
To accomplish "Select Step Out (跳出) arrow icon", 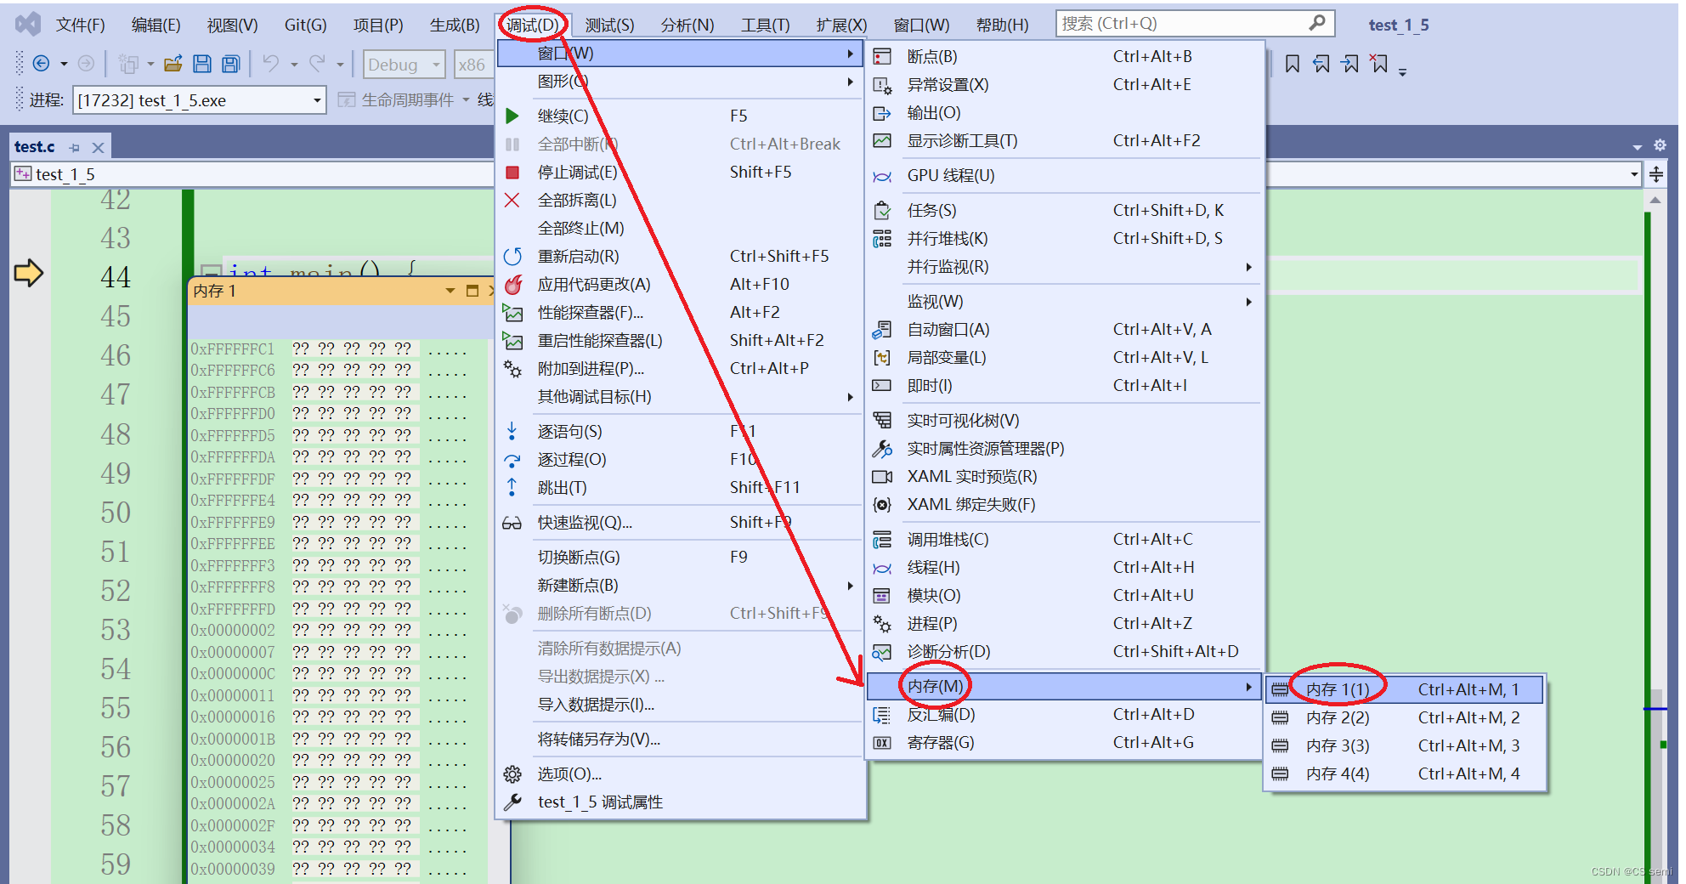I will click(x=512, y=488).
